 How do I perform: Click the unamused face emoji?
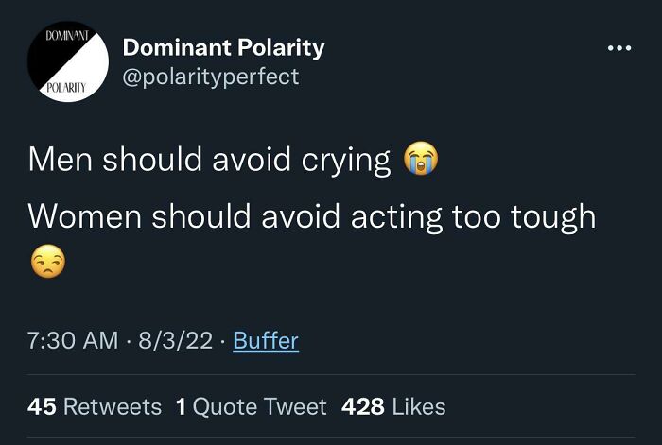(x=48, y=261)
